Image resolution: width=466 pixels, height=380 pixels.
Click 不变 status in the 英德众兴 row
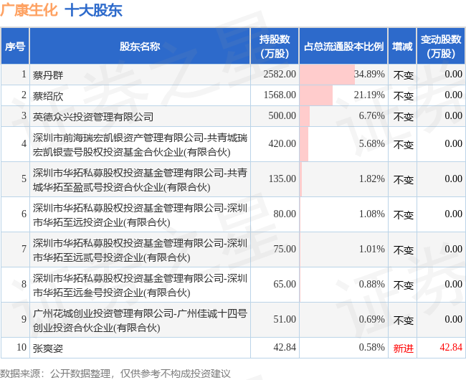coord(404,116)
